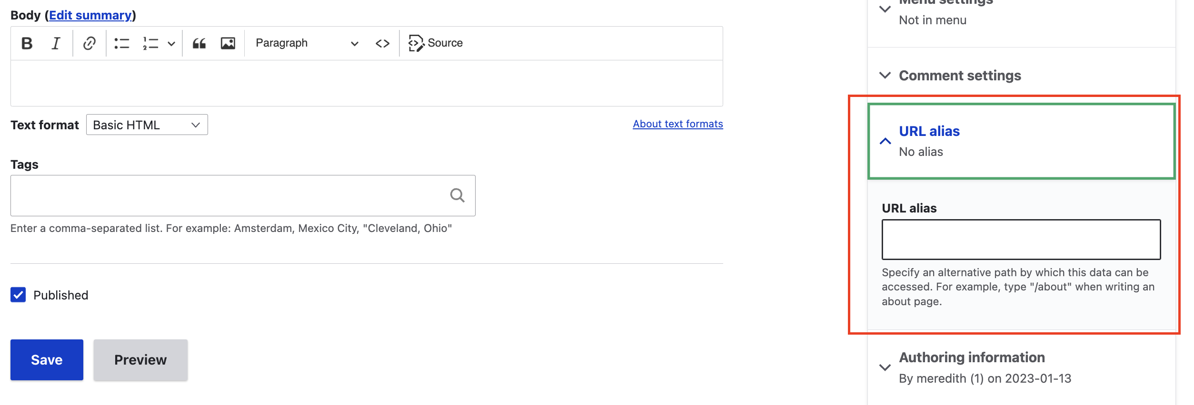Uncheck the Published checkbox
Image resolution: width=1194 pixels, height=405 pixels.
18,295
